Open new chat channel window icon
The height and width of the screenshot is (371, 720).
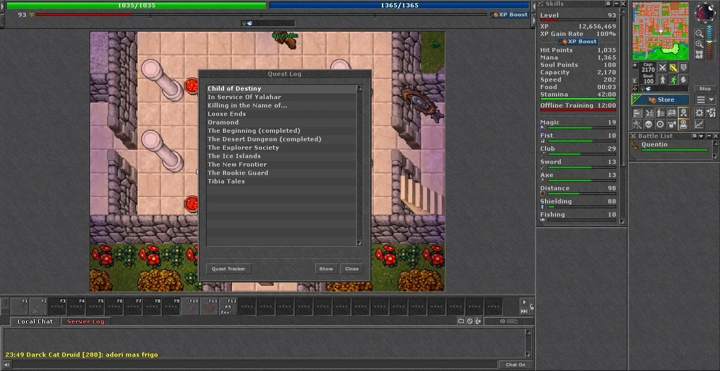pyautogui.click(x=461, y=321)
